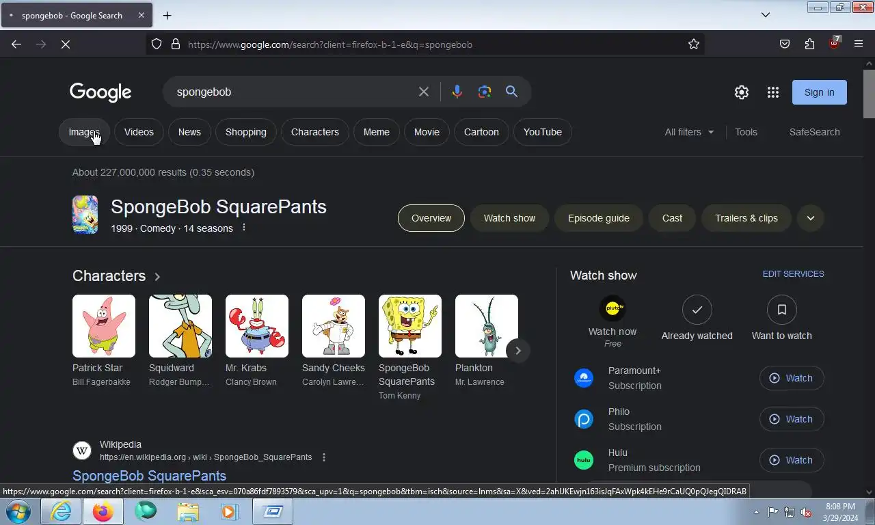Click Watch button for Hulu
875x525 pixels.
pyautogui.click(x=792, y=460)
